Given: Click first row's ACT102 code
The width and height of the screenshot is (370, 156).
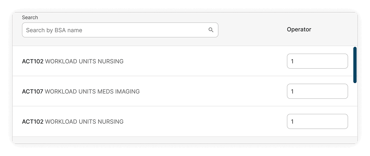Looking at the screenshot, I should coord(33,61).
